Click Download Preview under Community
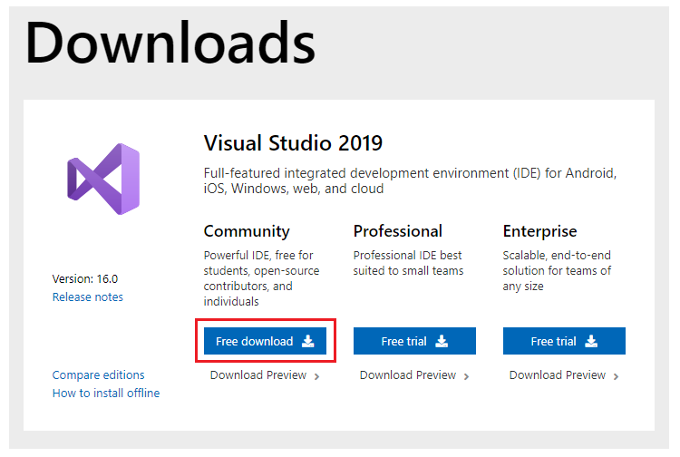Screen dimensions: 680x457 (x=258, y=375)
